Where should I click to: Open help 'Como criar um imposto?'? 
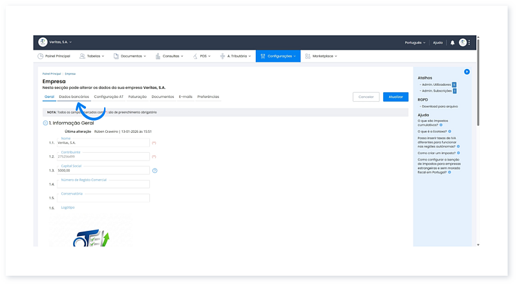tap(437, 153)
